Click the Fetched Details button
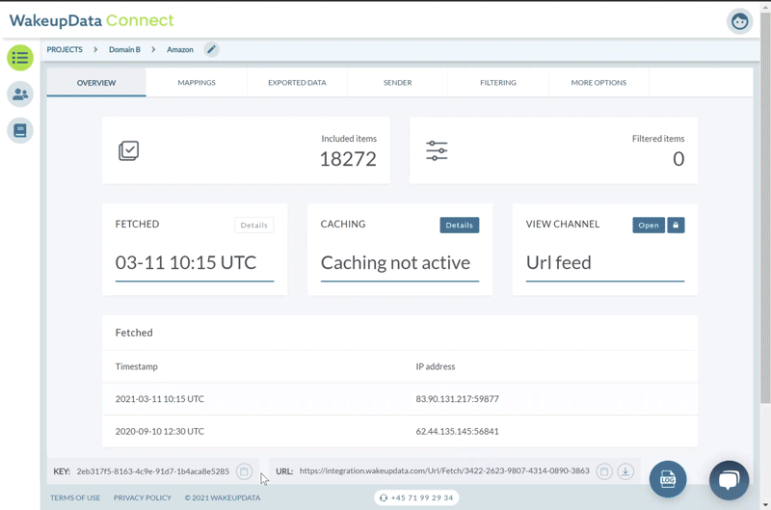This screenshot has height=510, width=771. point(254,225)
